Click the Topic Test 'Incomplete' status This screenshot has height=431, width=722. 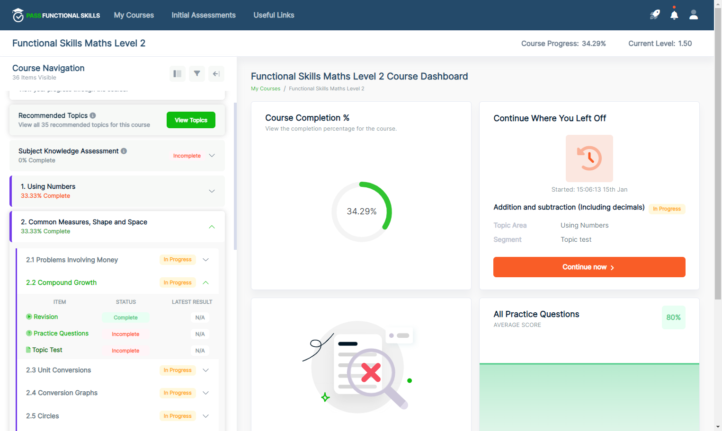pos(125,351)
